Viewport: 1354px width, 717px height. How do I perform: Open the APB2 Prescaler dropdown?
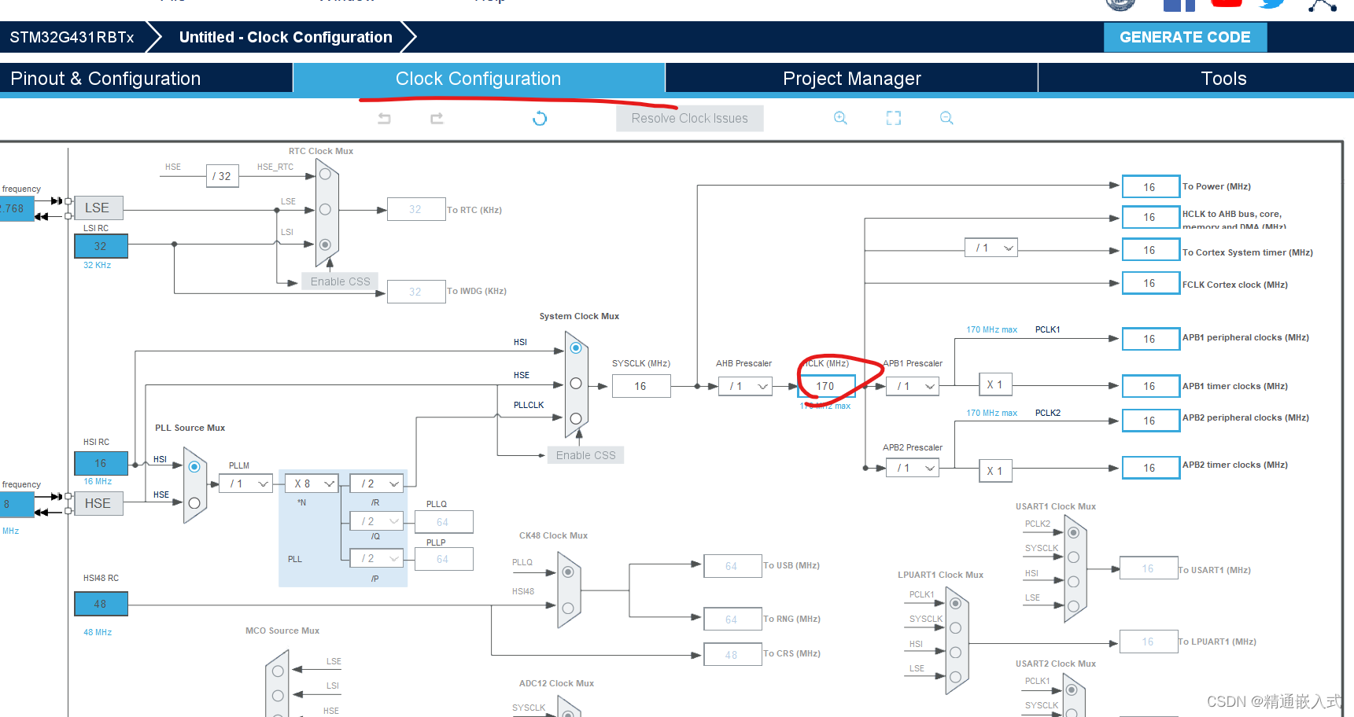(913, 468)
